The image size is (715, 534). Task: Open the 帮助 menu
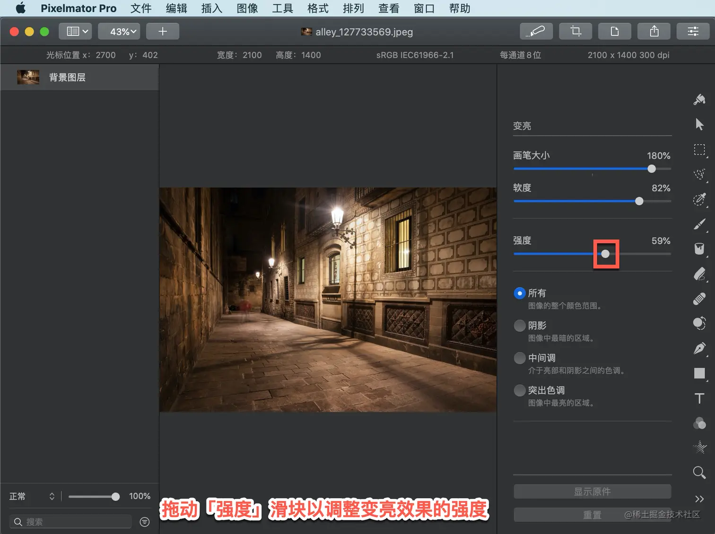click(x=460, y=9)
